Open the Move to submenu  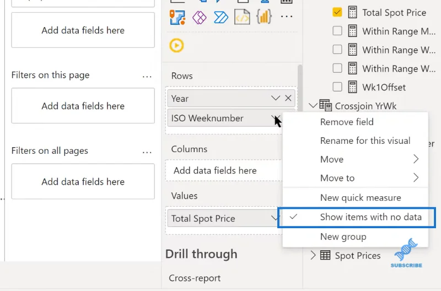click(x=356, y=177)
